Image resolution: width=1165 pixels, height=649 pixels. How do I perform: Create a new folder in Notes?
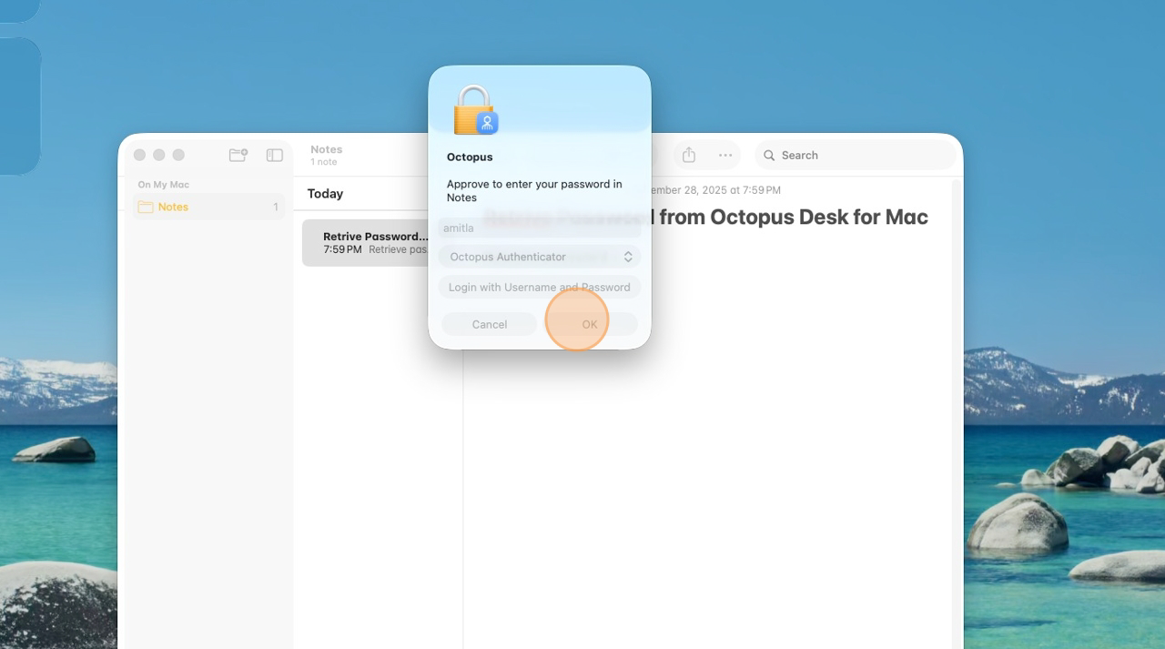coord(238,155)
